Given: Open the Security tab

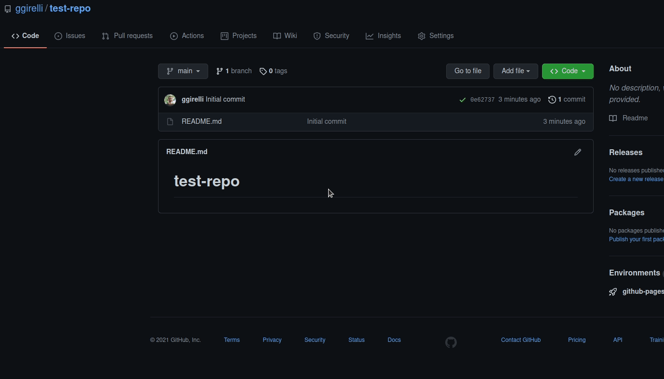Looking at the screenshot, I should tap(331, 36).
